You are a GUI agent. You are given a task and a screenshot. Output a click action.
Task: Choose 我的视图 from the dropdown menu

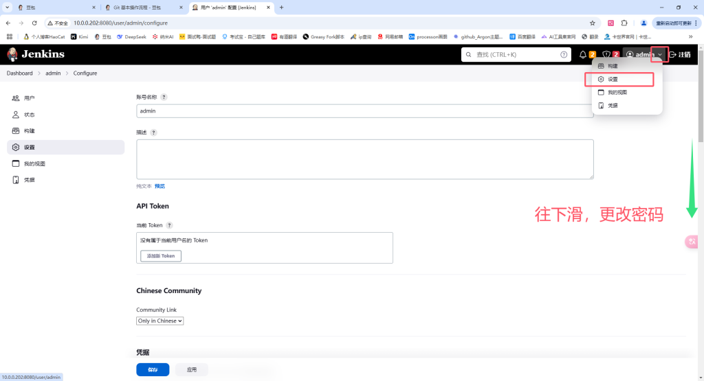pos(617,92)
